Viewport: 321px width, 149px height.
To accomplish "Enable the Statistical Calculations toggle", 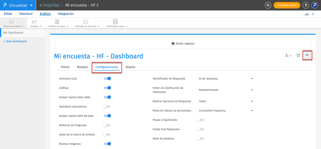I will coord(107,107).
